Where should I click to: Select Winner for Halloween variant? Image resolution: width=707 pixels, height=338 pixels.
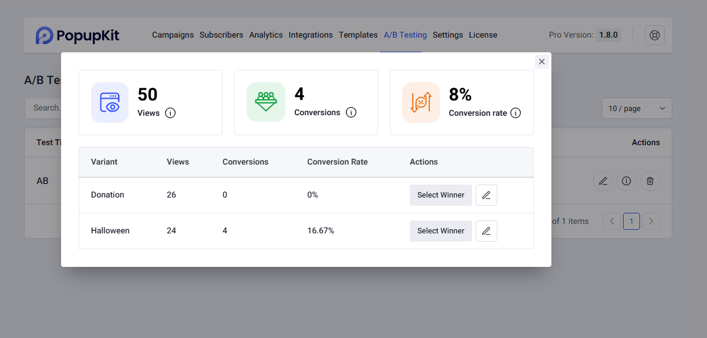pos(440,231)
